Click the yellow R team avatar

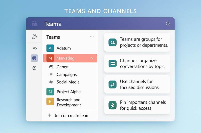tap(50, 101)
